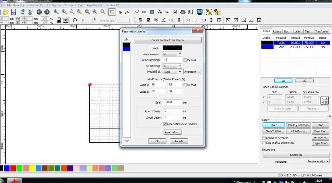This screenshot has height=183, width=332.
Task: Click the BMP bitmap toolbar icon
Action: pos(144,12)
